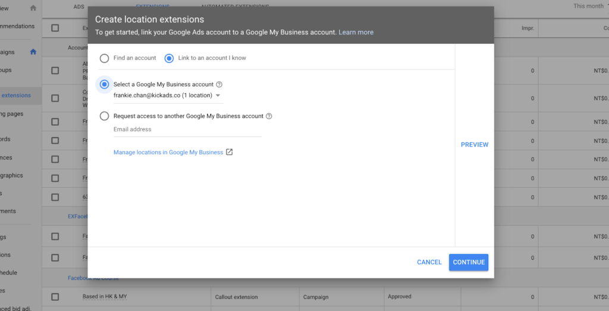Image resolution: width=609 pixels, height=311 pixels.
Task: Select the Find an account radio button
Action: (x=104, y=58)
